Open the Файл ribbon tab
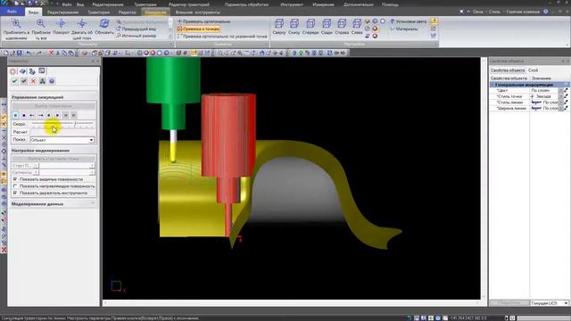 coord(12,12)
